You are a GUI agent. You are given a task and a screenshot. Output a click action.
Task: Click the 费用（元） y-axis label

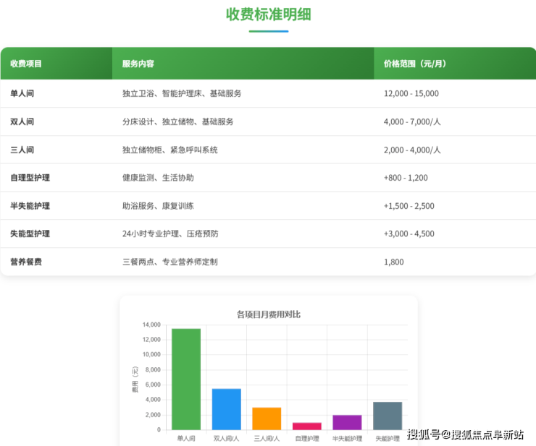pyautogui.click(x=135, y=379)
